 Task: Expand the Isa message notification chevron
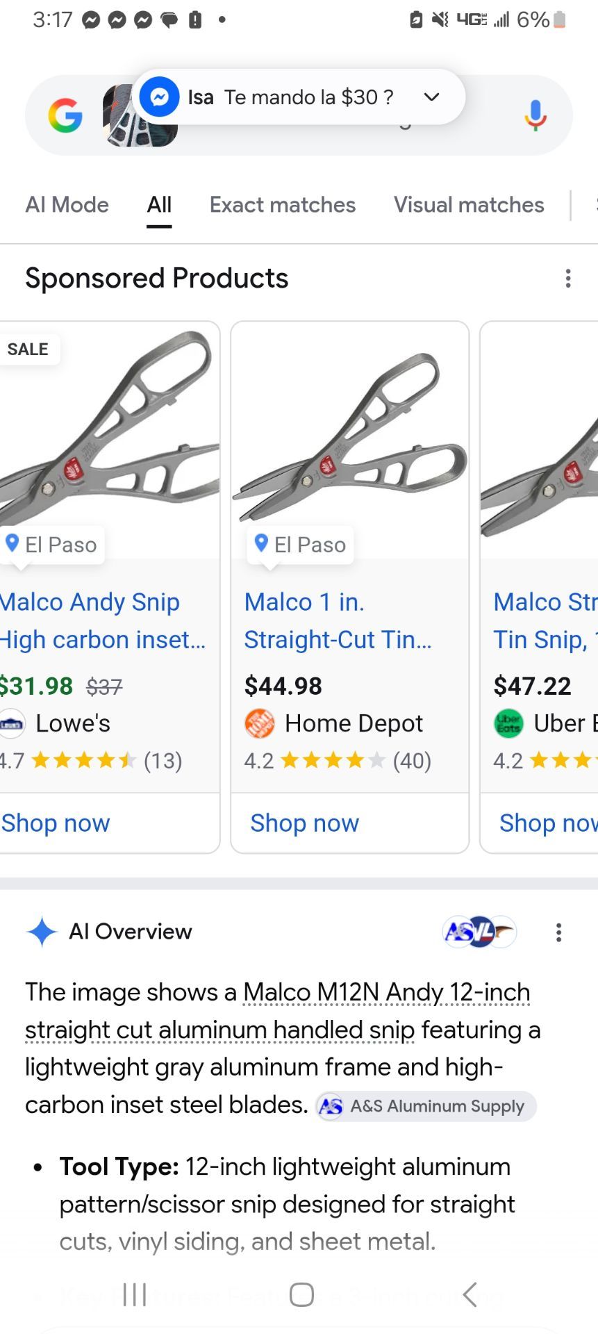[431, 97]
